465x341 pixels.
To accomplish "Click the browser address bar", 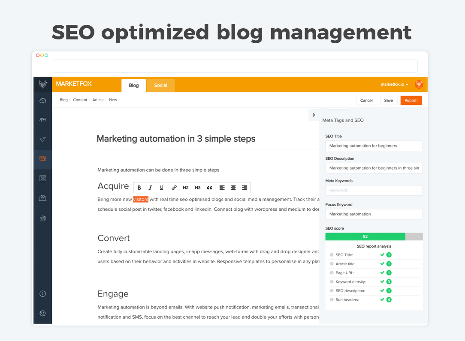I will pos(235,66).
